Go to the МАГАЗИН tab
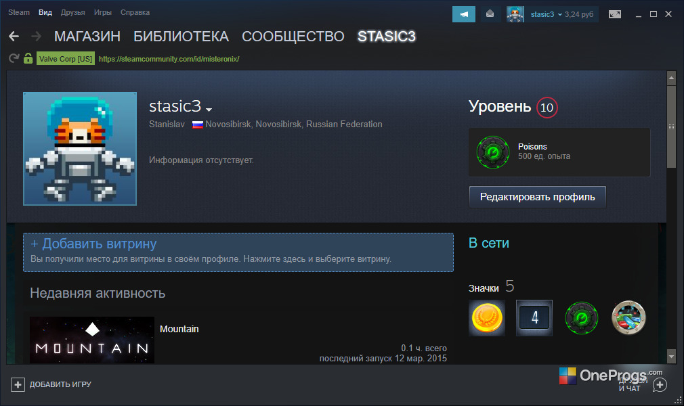Image resolution: width=684 pixels, height=406 pixels. [x=87, y=36]
